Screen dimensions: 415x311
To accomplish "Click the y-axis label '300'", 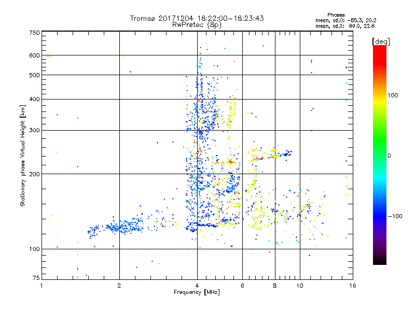I will (x=34, y=131).
